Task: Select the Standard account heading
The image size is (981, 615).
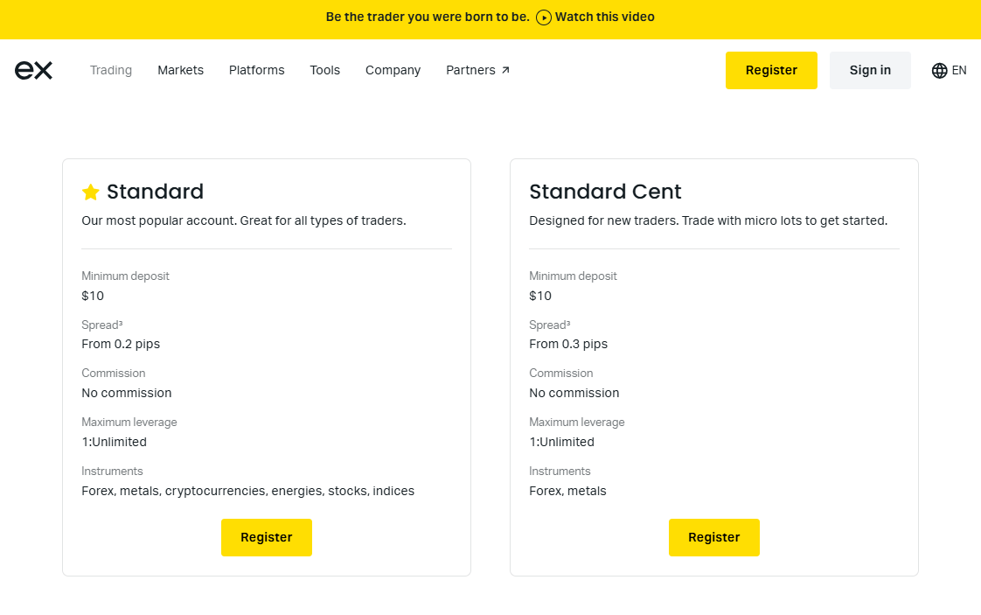Action: pos(155,192)
